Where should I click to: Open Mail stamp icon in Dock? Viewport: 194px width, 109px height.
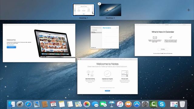click(x=36, y=104)
